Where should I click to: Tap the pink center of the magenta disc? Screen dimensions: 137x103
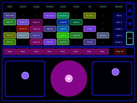point(69,79)
